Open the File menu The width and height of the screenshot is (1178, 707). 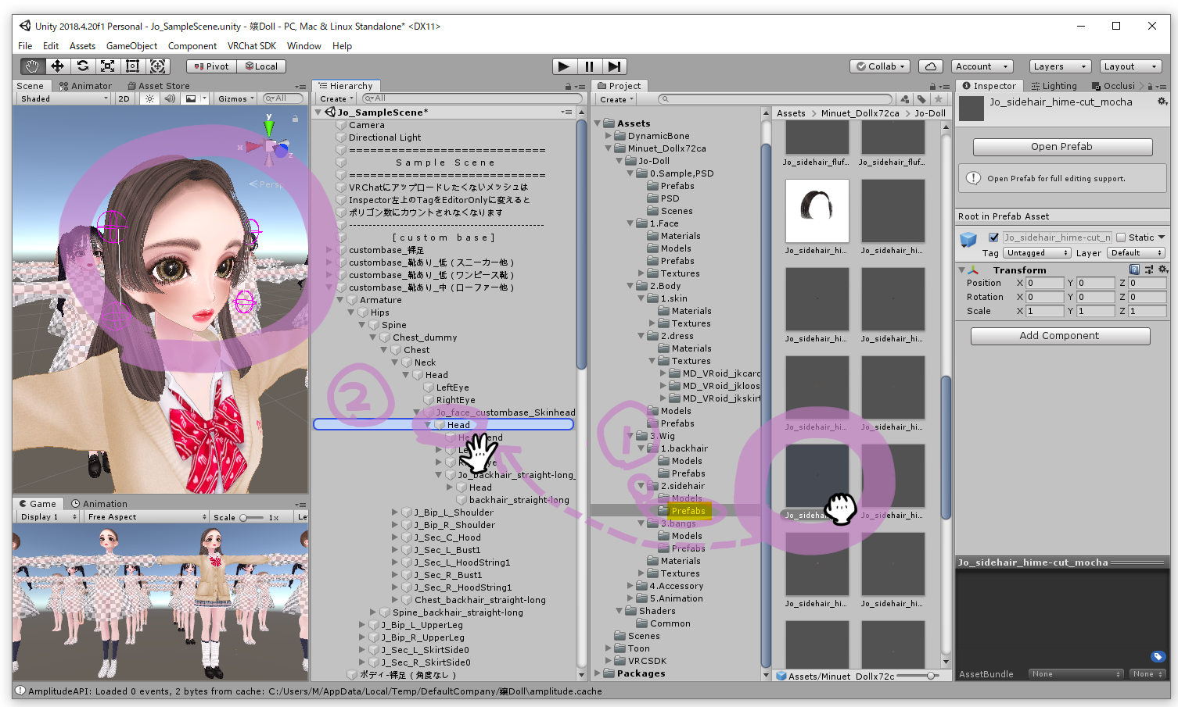(25, 46)
